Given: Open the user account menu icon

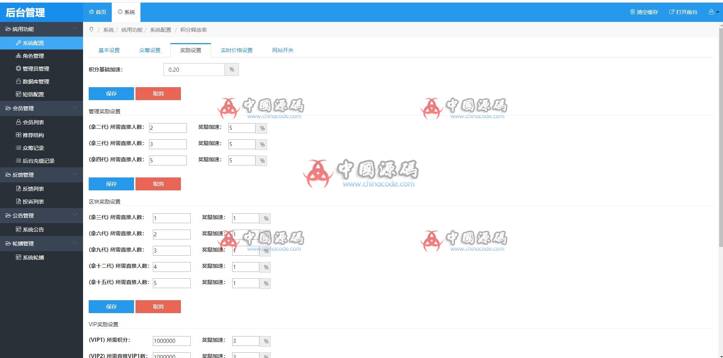Looking at the screenshot, I should click(x=713, y=12).
